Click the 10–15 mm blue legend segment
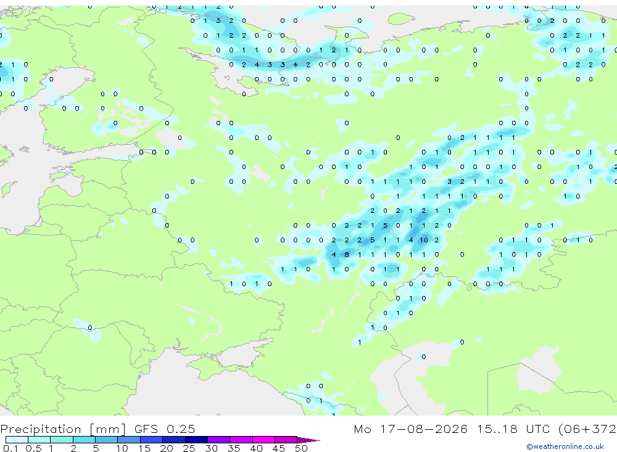This screenshot has height=452, width=617. (x=129, y=440)
